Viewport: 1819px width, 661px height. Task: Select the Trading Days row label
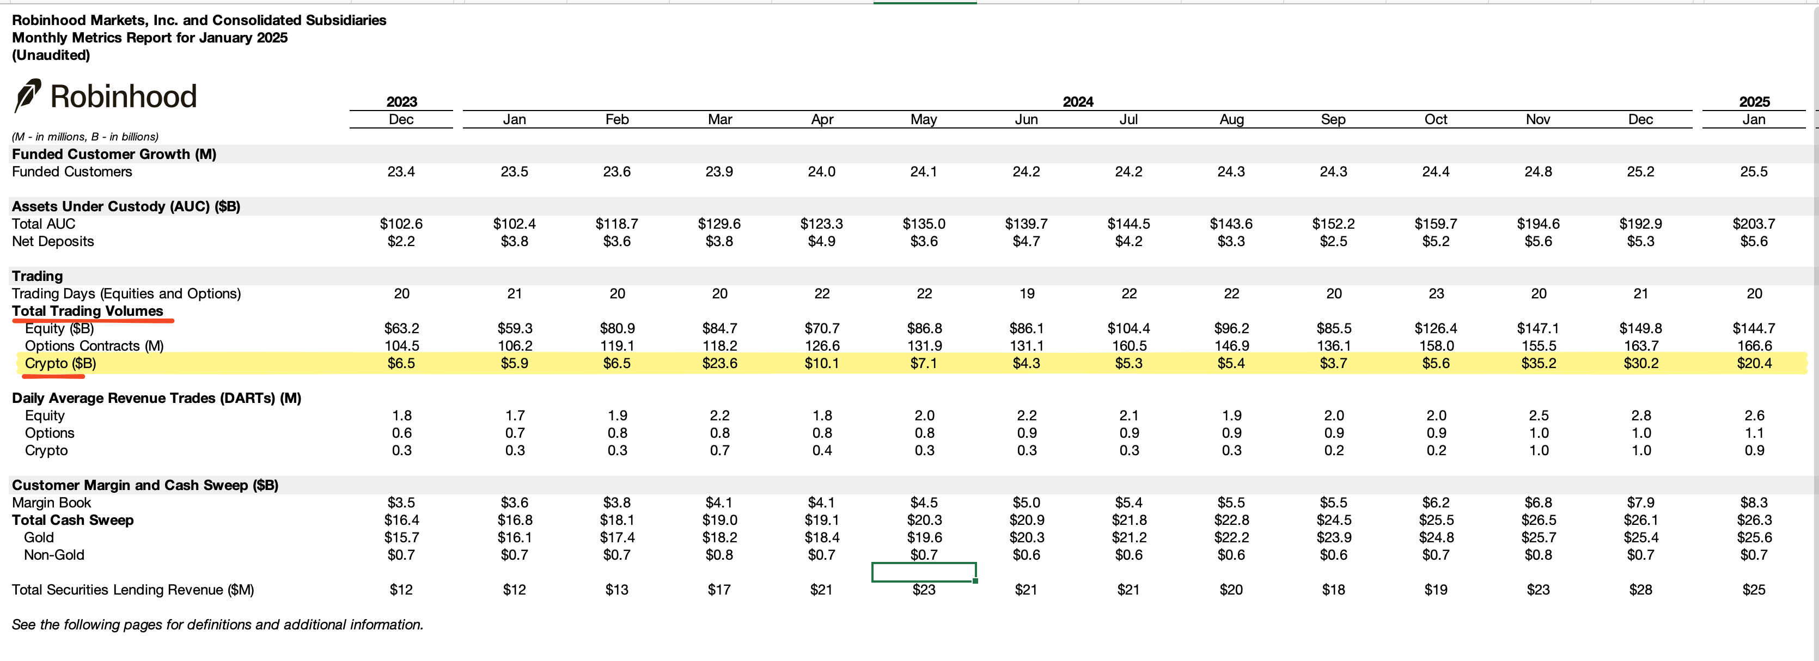(126, 294)
